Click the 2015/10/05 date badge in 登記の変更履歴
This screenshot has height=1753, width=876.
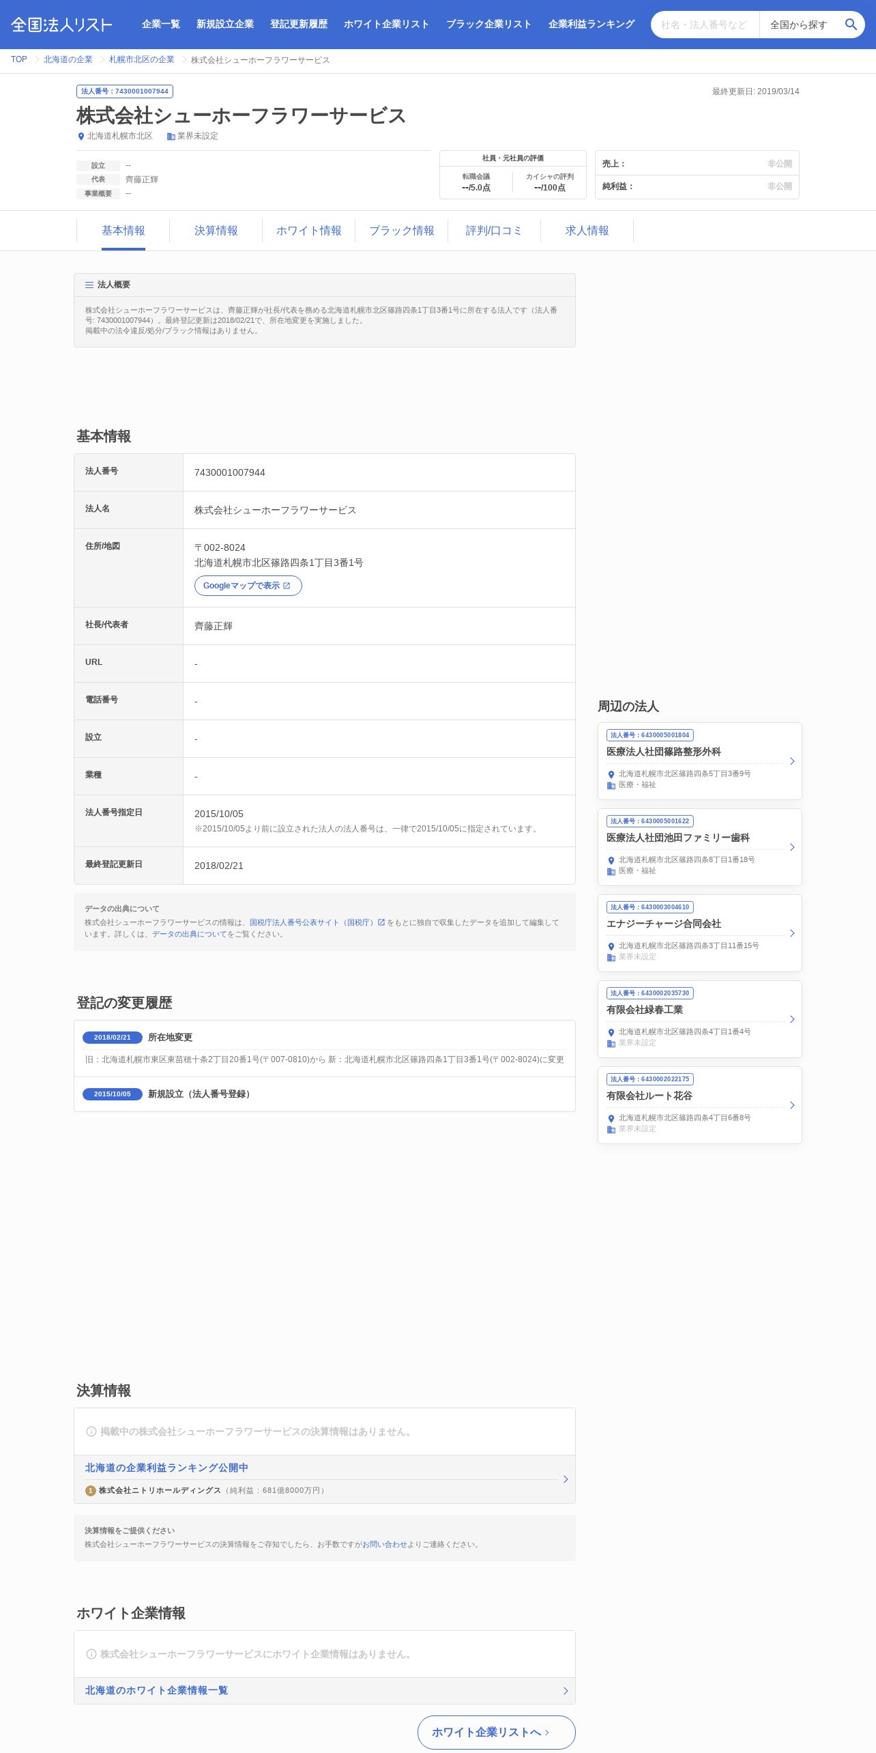(113, 1094)
